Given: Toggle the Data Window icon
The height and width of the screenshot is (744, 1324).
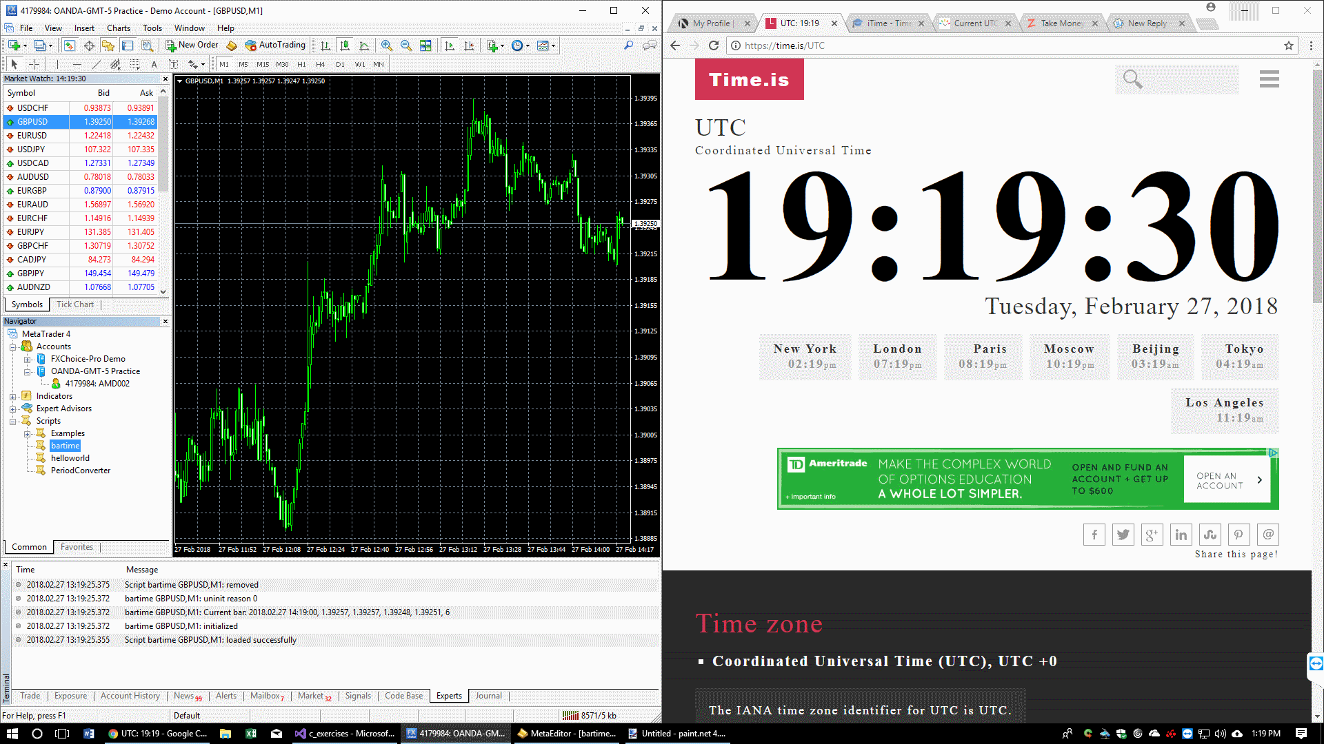Looking at the screenshot, I should tap(89, 45).
